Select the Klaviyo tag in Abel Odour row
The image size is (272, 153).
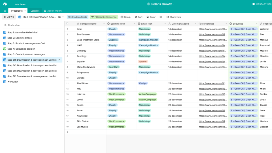coord(143,83)
